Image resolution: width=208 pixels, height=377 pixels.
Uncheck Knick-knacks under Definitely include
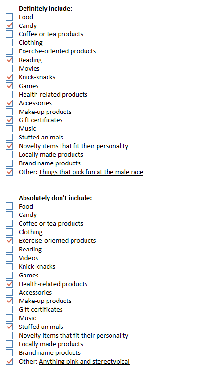coord(10,77)
